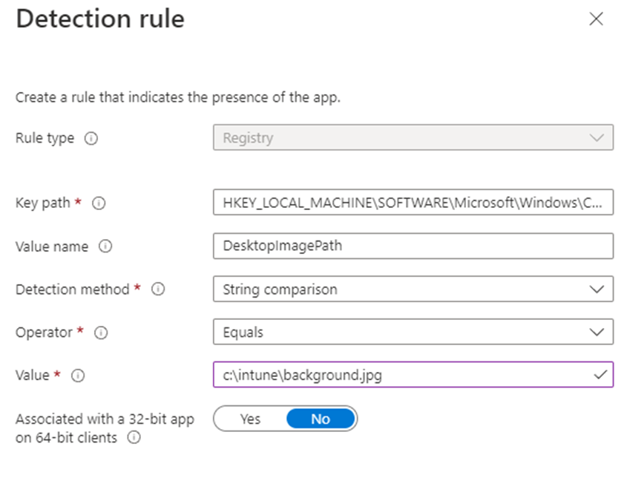Click the Operator info icon
Image resolution: width=627 pixels, height=481 pixels.
coord(102,333)
